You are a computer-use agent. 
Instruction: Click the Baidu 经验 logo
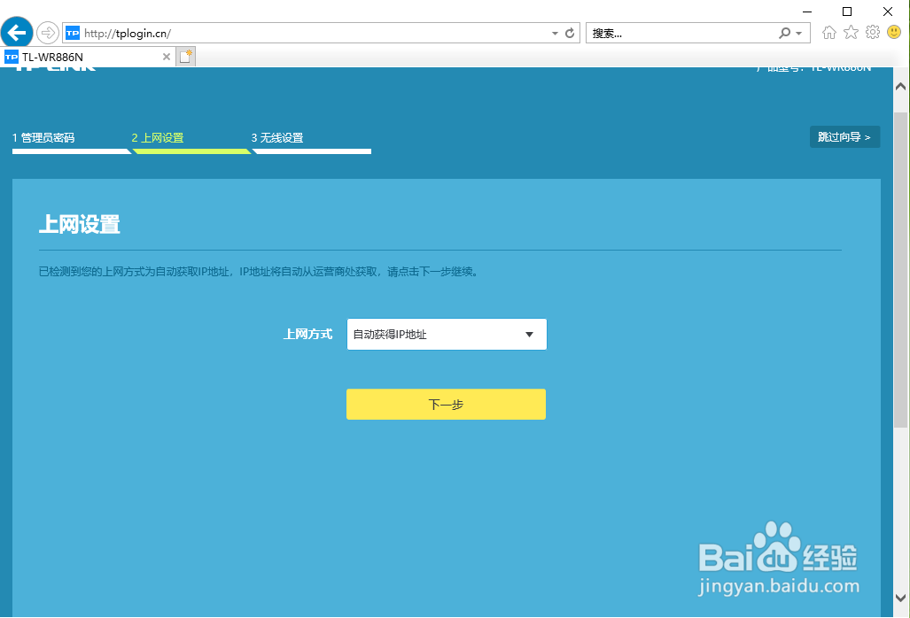777,557
